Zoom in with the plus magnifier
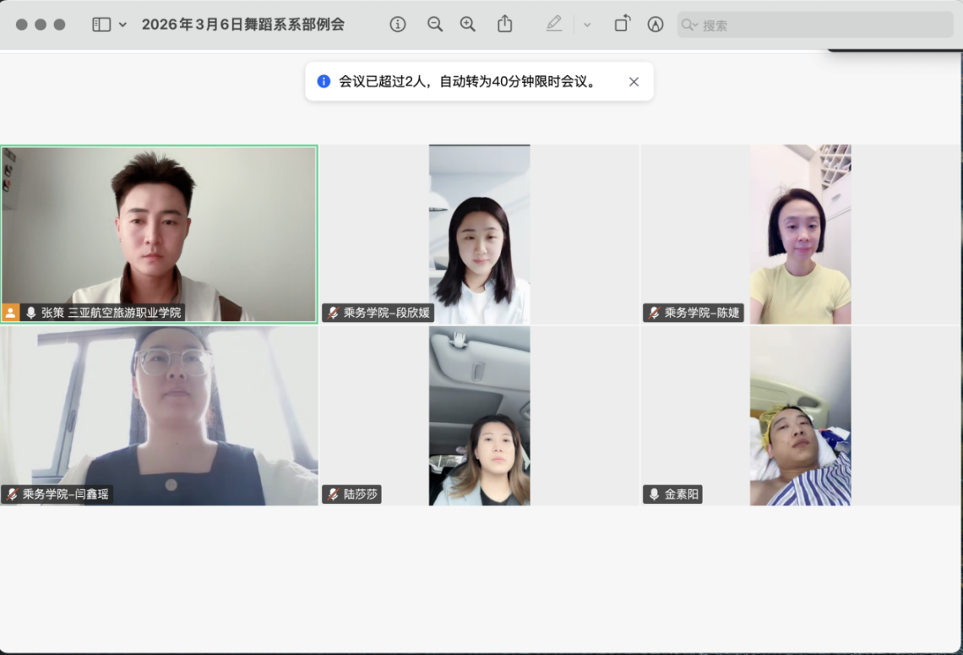 click(468, 25)
